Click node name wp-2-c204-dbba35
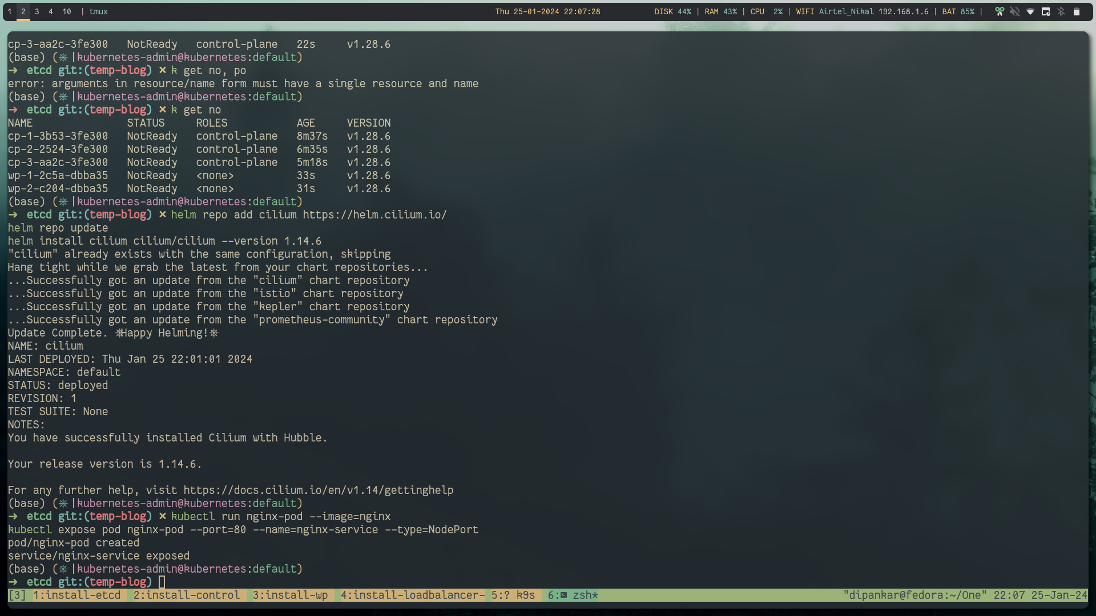This screenshot has height=616, width=1096. pos(58,189)
